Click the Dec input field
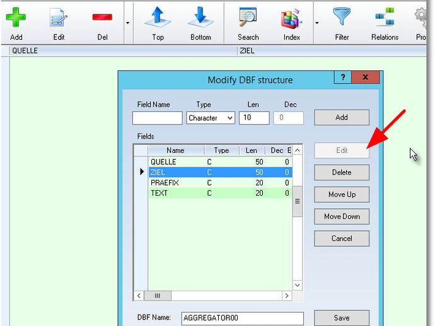 (x=288, y=118)
